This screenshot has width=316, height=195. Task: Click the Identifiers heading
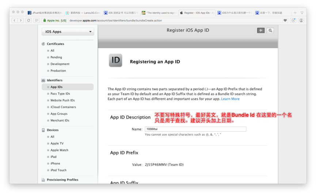(x=54, y=80)
